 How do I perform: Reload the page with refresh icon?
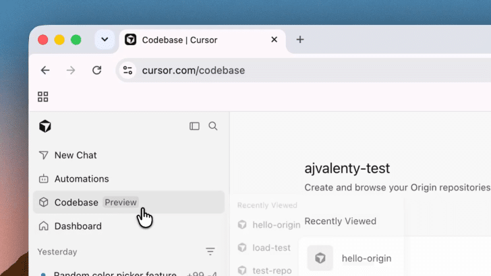tap(96, 70)
